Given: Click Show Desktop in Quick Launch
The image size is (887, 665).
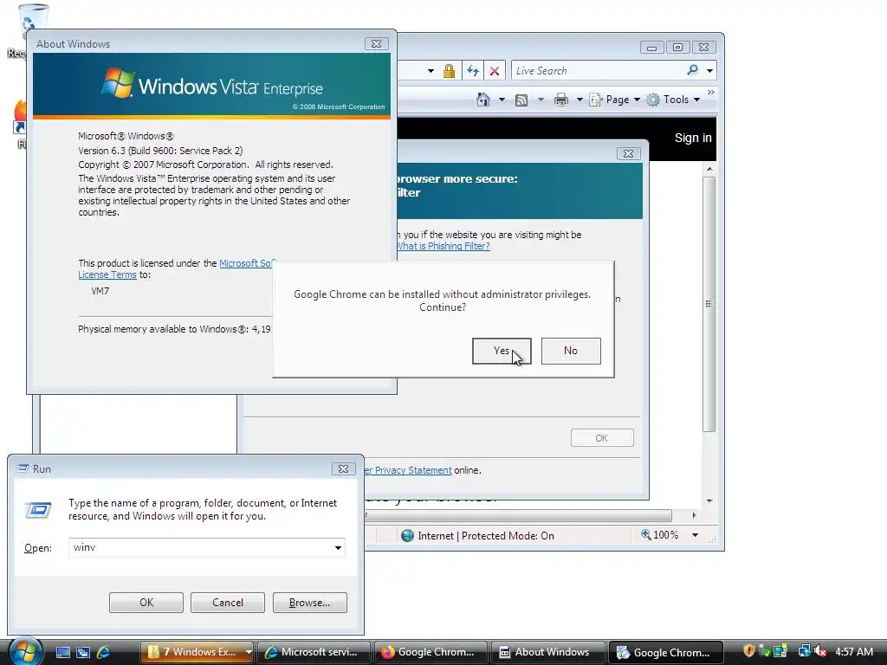Looking at the screenshot, I should [62, 653].
